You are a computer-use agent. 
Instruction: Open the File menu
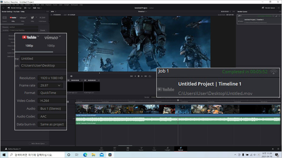(x=14, y=5)
